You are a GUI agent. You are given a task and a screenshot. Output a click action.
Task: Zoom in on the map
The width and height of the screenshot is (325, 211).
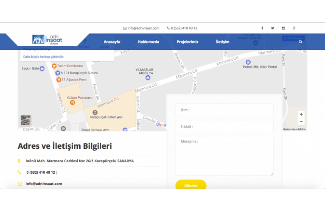301,115
